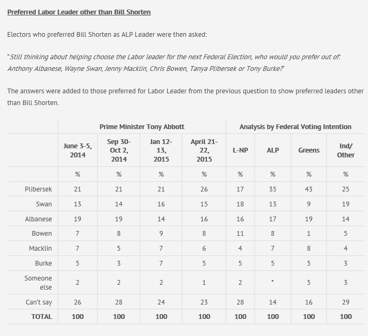Select the "Swan" row label

[44, 204]
